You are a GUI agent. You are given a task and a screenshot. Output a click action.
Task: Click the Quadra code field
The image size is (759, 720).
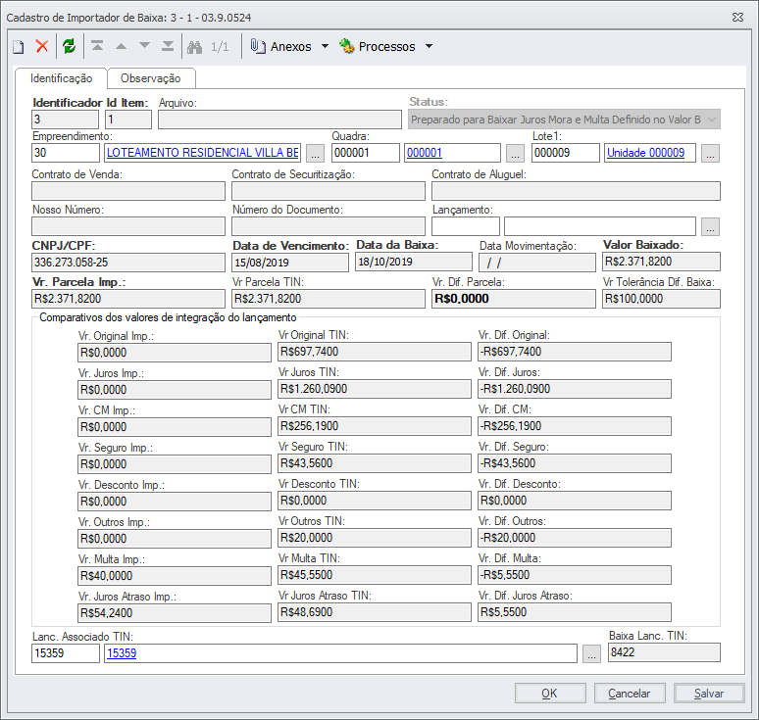pos(366,153)
